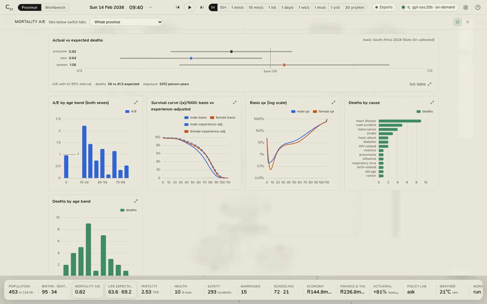The image size is (487, 304).
Task: Open the Whole province region dropdown
Action: pos(126,22)
